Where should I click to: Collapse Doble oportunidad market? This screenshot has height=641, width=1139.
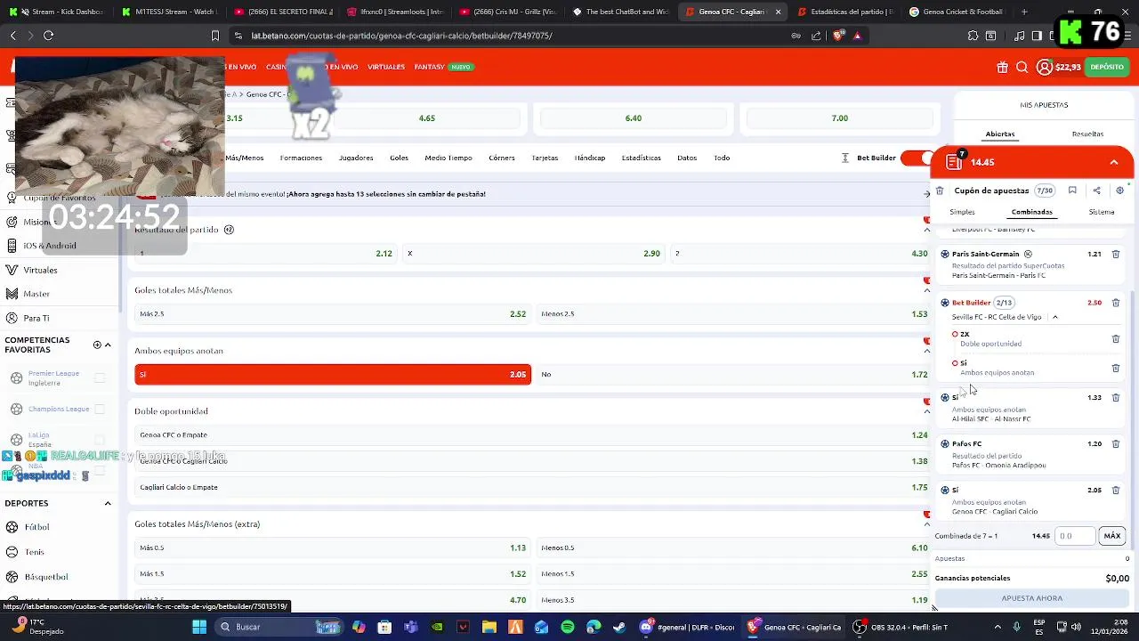(x=926, y=411)
